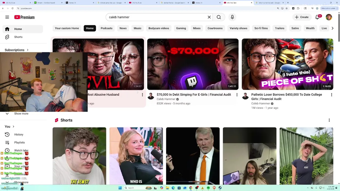Image resolution: width=340 pixels, height=191 pixels.
Task: Click the Create button
Action: 302,17
